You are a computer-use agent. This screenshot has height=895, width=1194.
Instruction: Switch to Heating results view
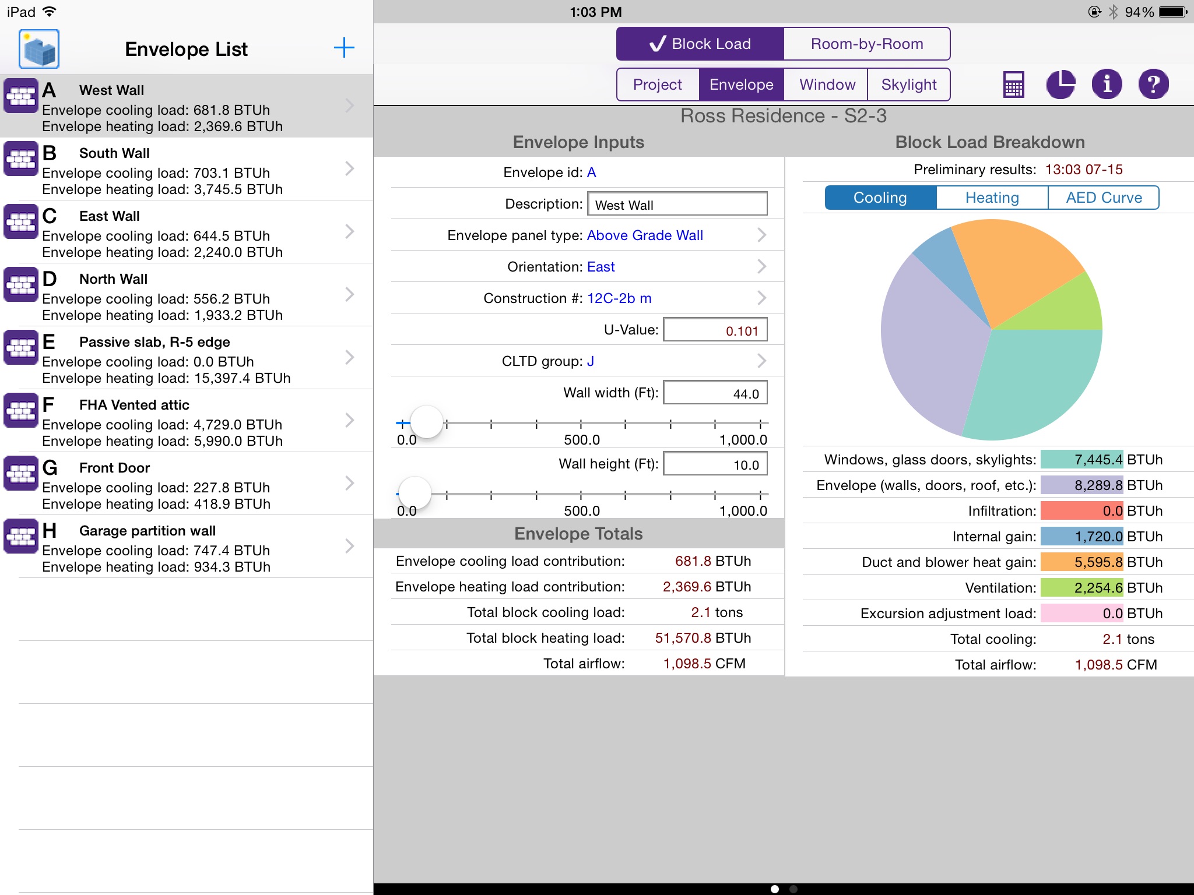(x=990, y=198)
